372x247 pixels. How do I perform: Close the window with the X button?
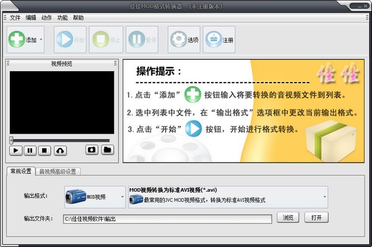point(365,6)
